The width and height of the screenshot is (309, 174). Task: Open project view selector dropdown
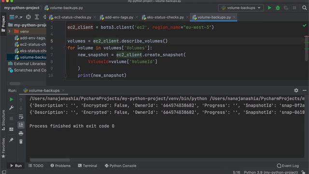coord(16,17)
